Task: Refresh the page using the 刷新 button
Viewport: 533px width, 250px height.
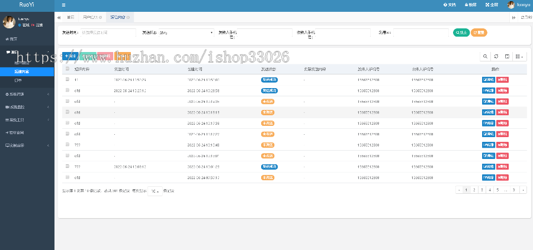Action: [x=526, y=17]
